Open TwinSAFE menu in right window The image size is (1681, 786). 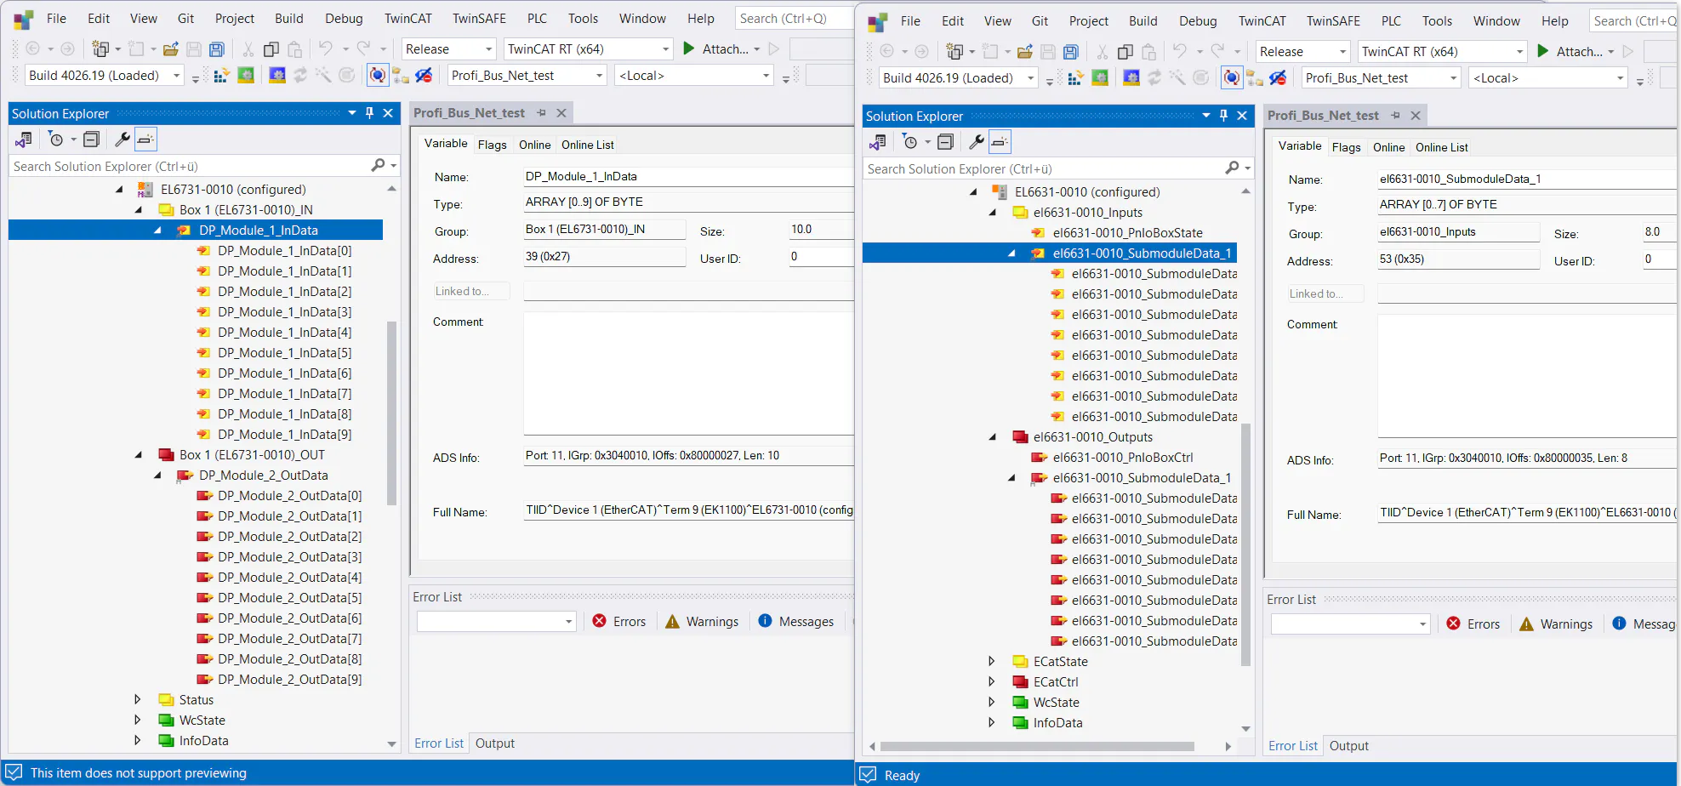1333,21
